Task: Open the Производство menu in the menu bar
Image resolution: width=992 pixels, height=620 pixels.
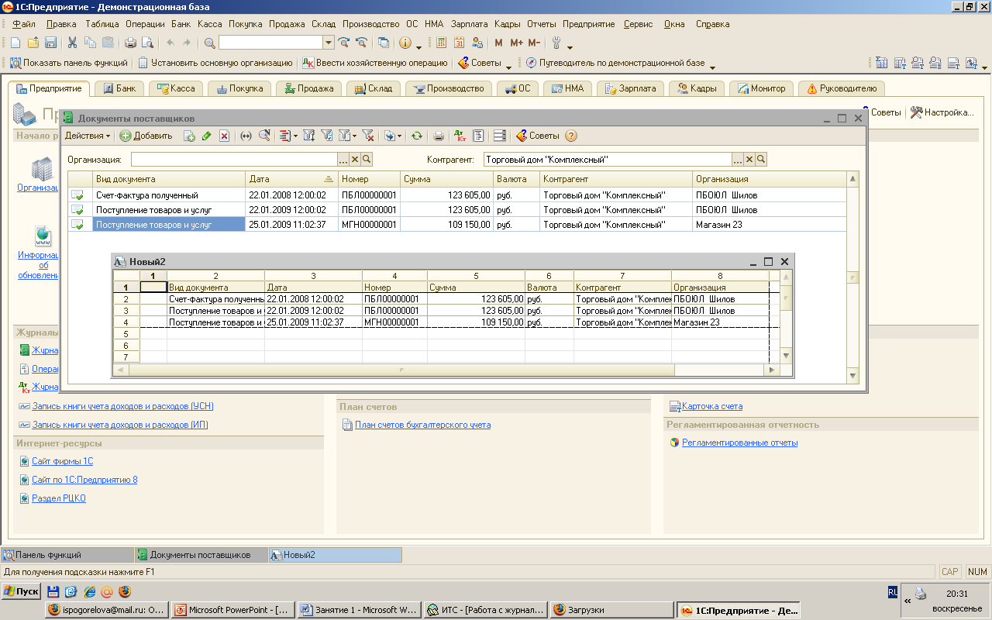Action: (370, 24)
